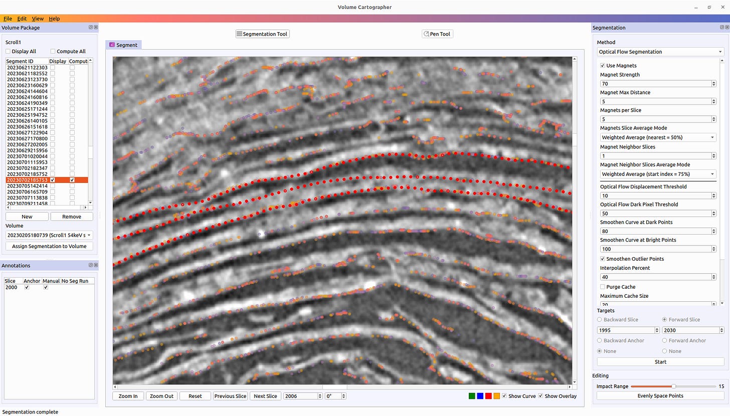Open Magnet Neighbor Slices Average Mode dropdown
The image size is (730, 416).
pos(658,174)
